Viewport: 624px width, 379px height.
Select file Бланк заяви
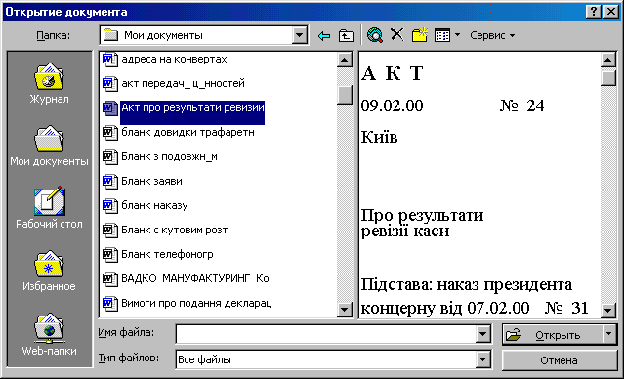[151, 181]
